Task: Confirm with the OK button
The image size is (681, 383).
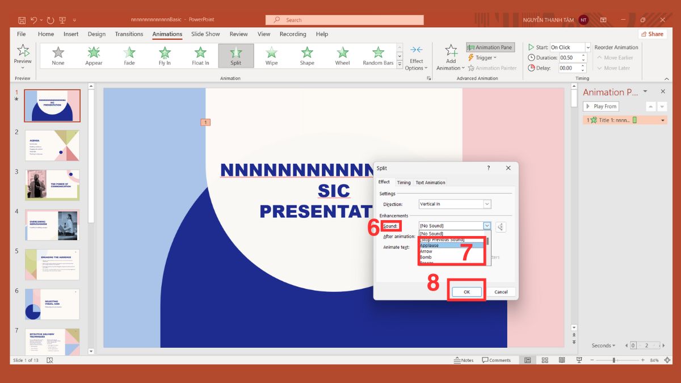Action: (466, 291)
